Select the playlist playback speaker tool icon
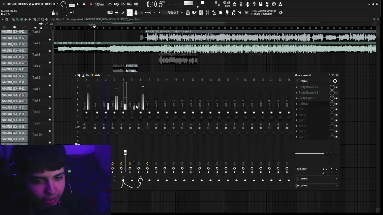The width and height of the screenshot is (383, 215). coord(46,19)
